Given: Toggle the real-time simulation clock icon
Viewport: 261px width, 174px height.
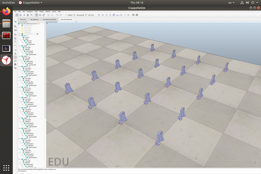Looking at the screenshot, I should point(114,15).
